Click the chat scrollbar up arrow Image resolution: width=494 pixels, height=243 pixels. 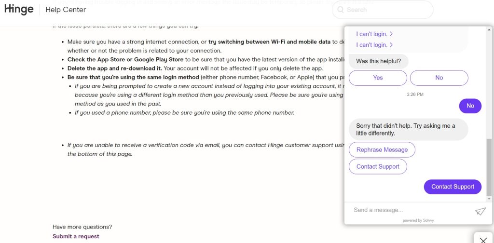tap(489, 30)
